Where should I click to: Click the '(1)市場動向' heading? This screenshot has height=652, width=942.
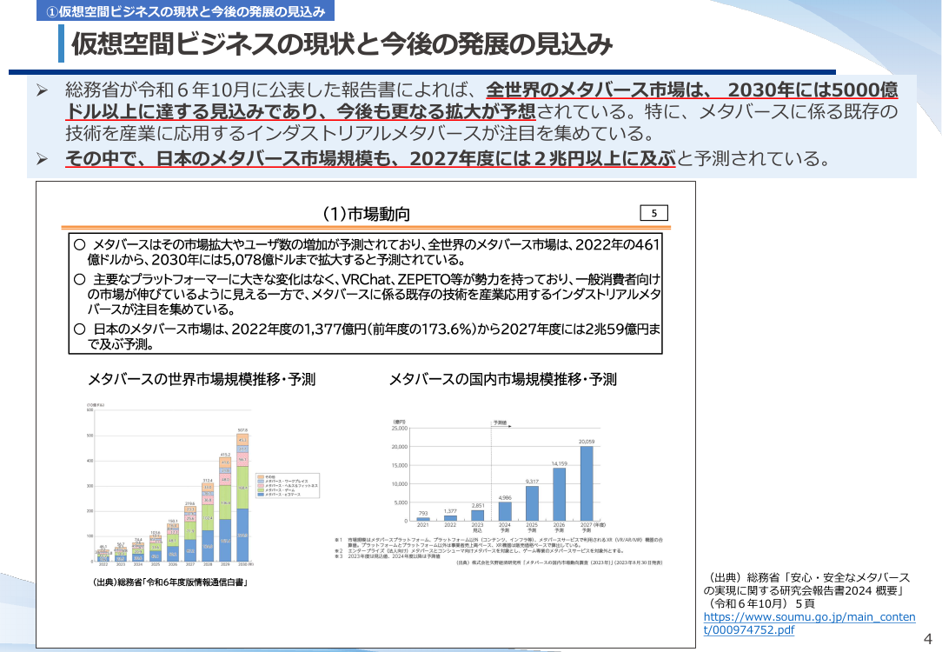(x=367, y=214)
